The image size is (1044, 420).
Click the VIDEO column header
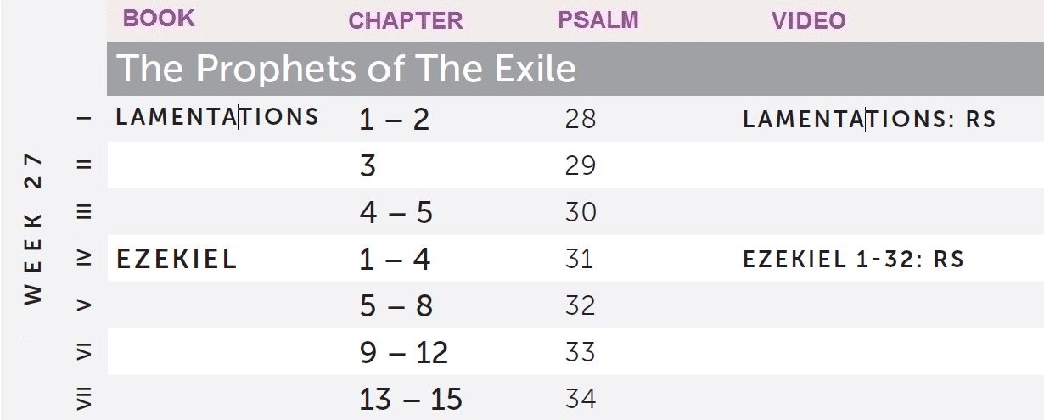(808, 21)
